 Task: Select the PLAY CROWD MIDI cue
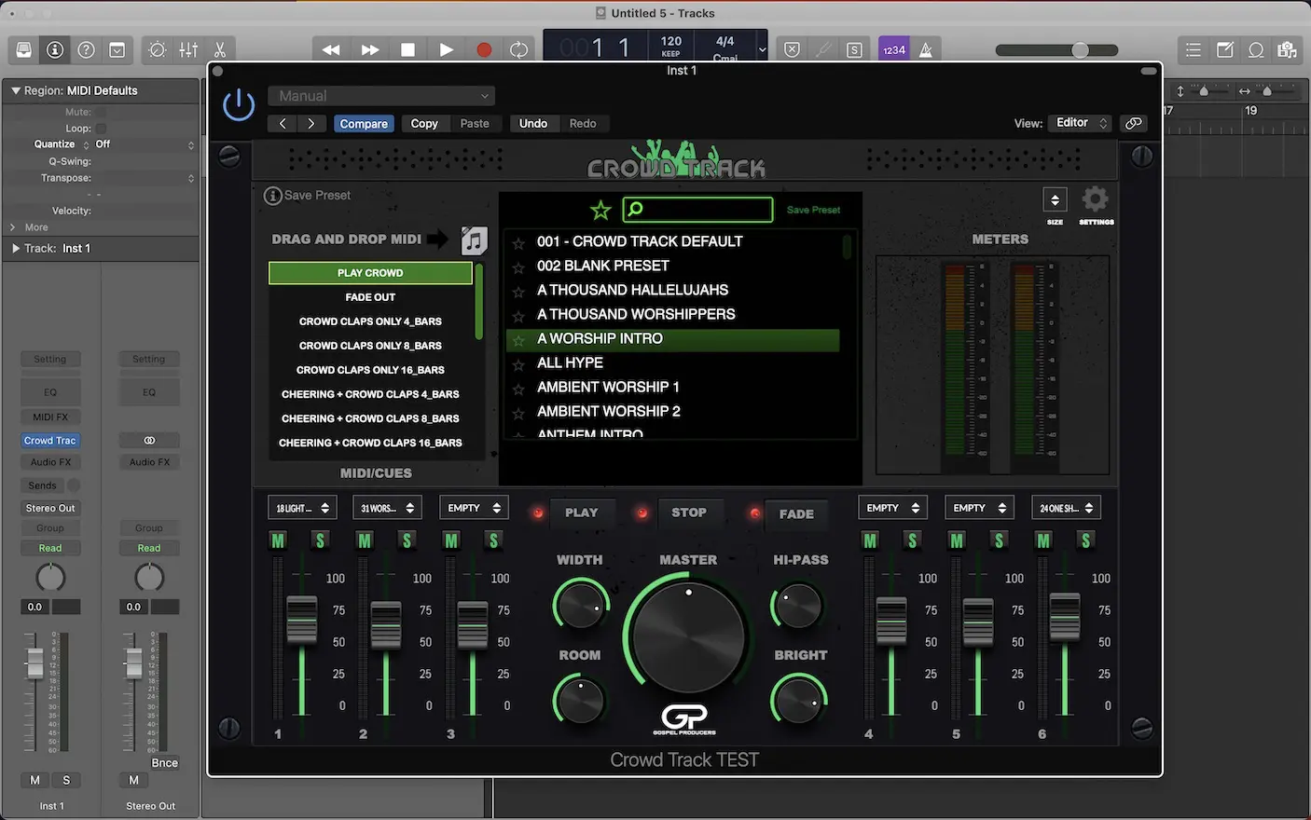(x=370, y=273)
